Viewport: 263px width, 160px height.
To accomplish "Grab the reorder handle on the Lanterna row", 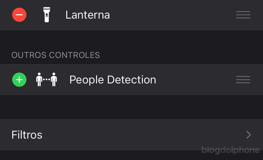I will click(x=243, y=15).
